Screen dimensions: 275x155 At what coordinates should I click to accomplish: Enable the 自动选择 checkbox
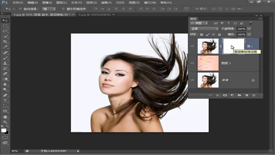click(20, 9)
